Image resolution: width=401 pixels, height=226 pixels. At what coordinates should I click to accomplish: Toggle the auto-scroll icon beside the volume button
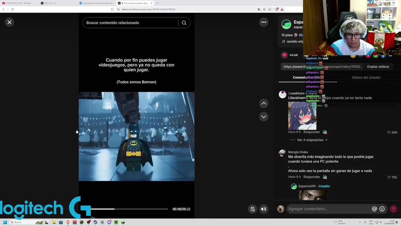(253, 209)
